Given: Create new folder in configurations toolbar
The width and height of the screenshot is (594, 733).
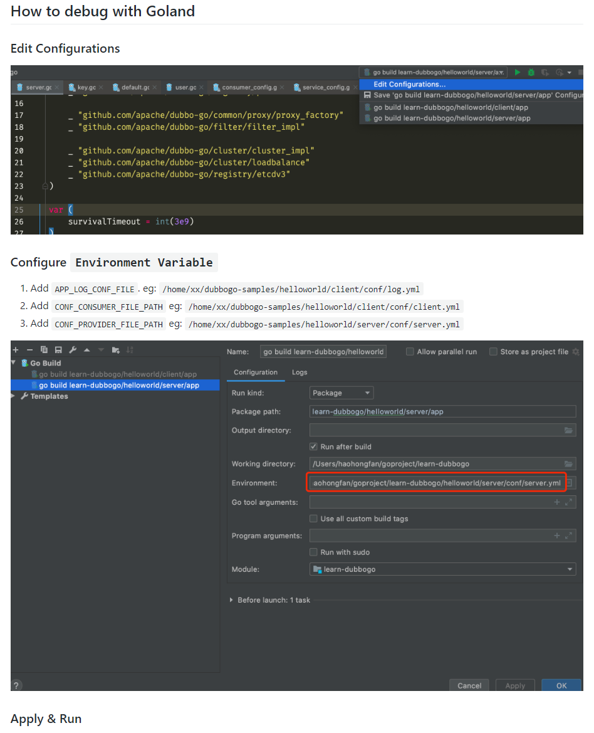Looking at the screenshot, I should coord(115,349).
